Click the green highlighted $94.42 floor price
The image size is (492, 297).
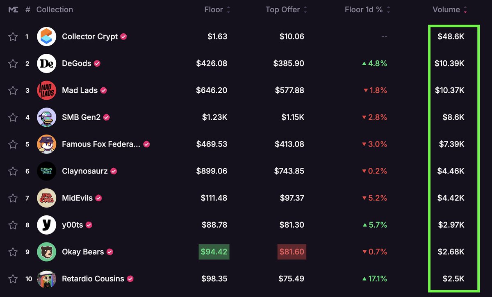(x=214, y=252)
